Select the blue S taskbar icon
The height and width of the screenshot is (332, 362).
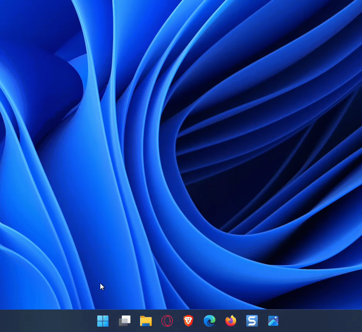click(x=252, y=321)
